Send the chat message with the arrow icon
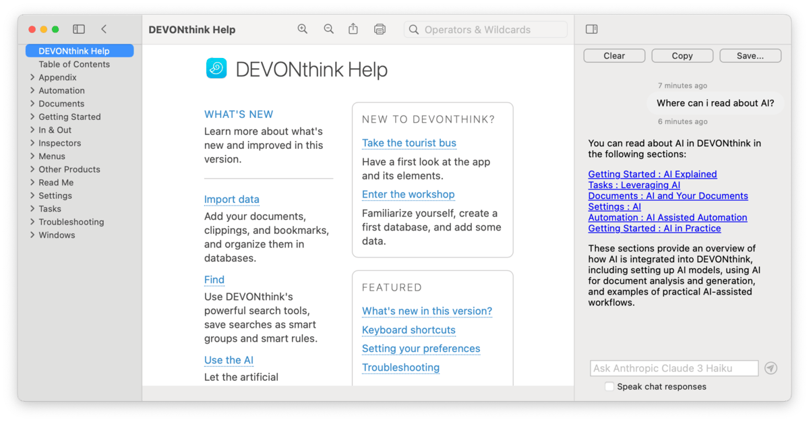Image resolution: width=809 pixels, height=422 pixels. tap(771, 368)
